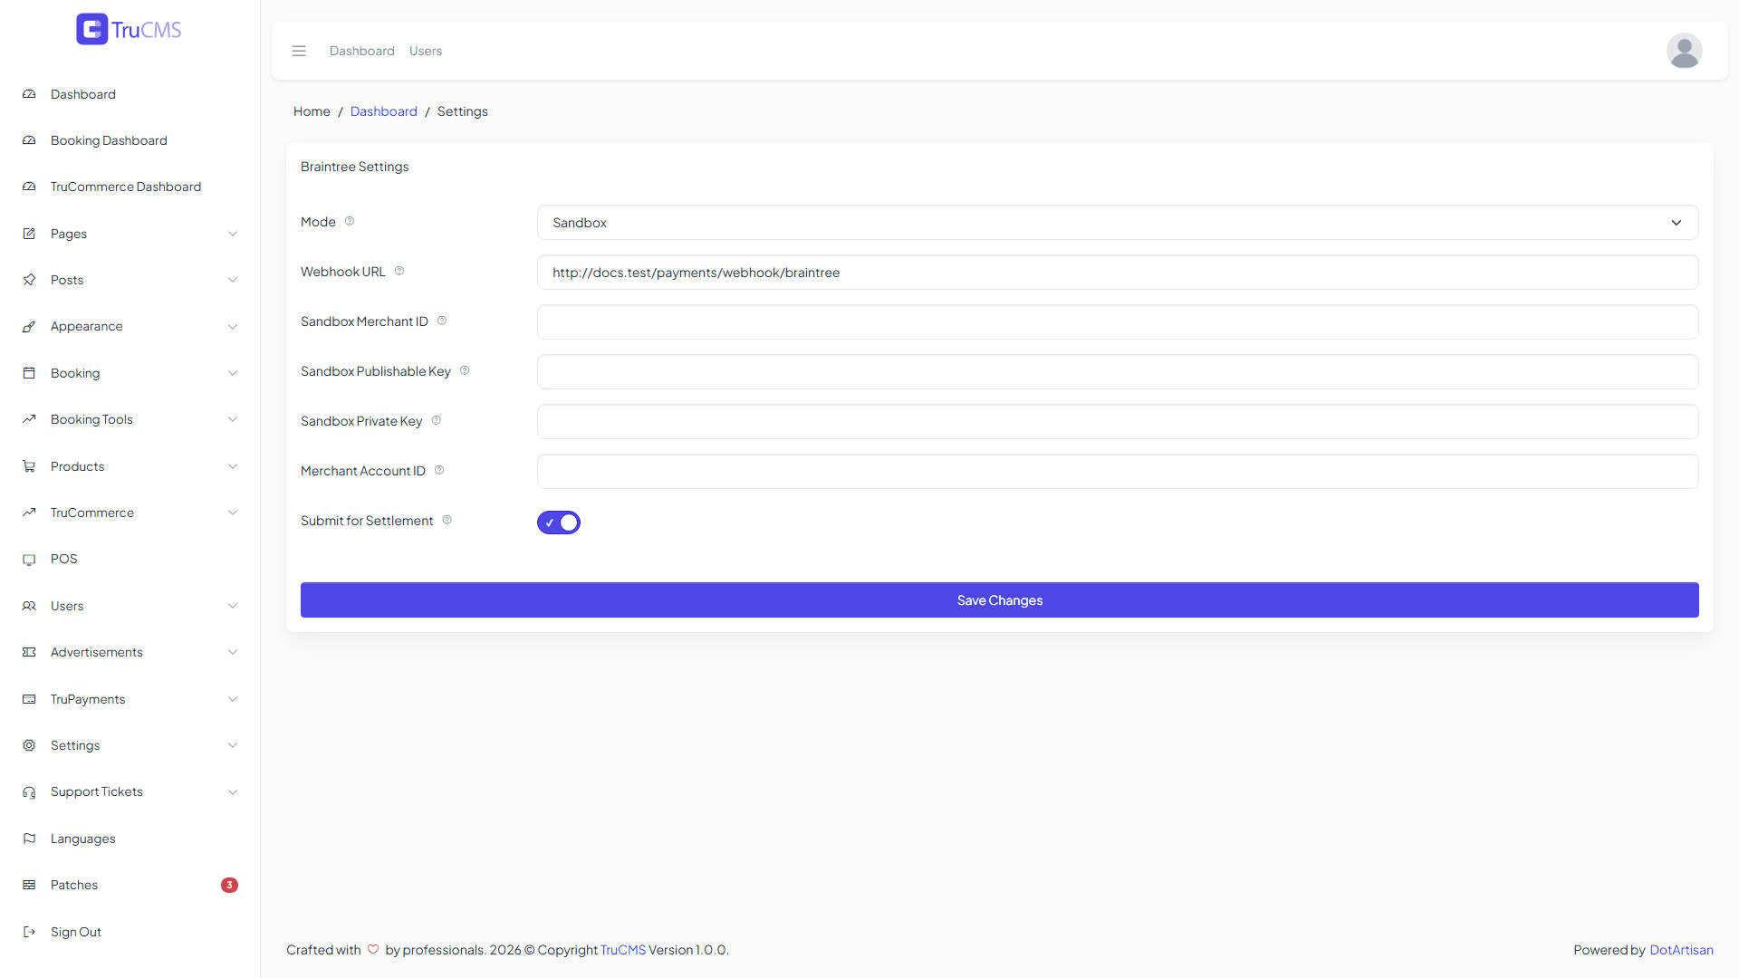Click the Sandbox Merchant ID input field
The image size is (1739, 978).
pyautogui.click(x=1118, y=322)
